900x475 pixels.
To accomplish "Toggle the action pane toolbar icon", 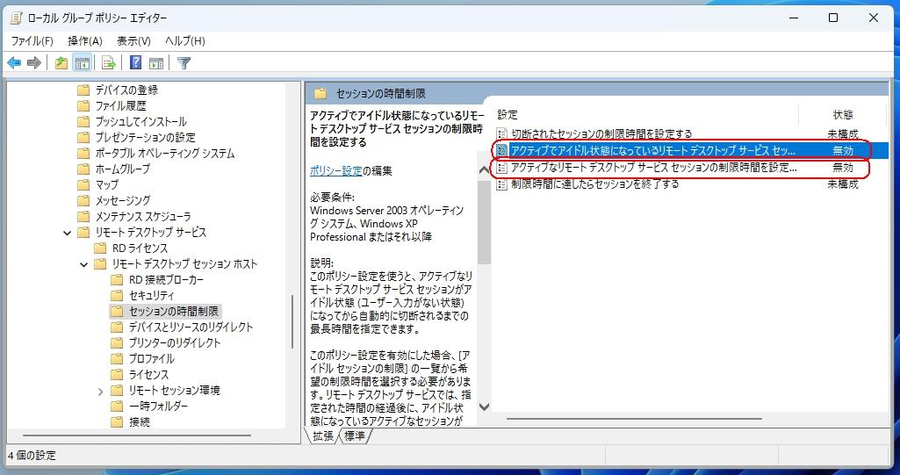I will point(156,63).
